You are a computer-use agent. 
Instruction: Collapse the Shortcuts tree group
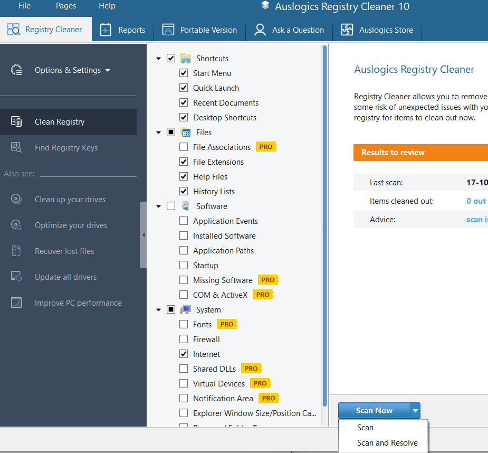coord(159,58)
